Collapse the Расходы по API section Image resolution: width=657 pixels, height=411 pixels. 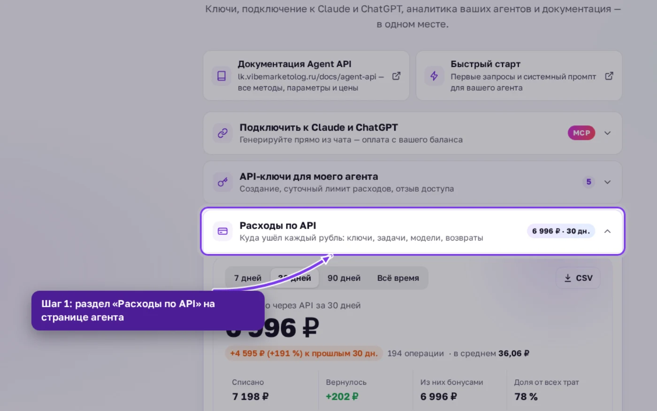point(607,231)
